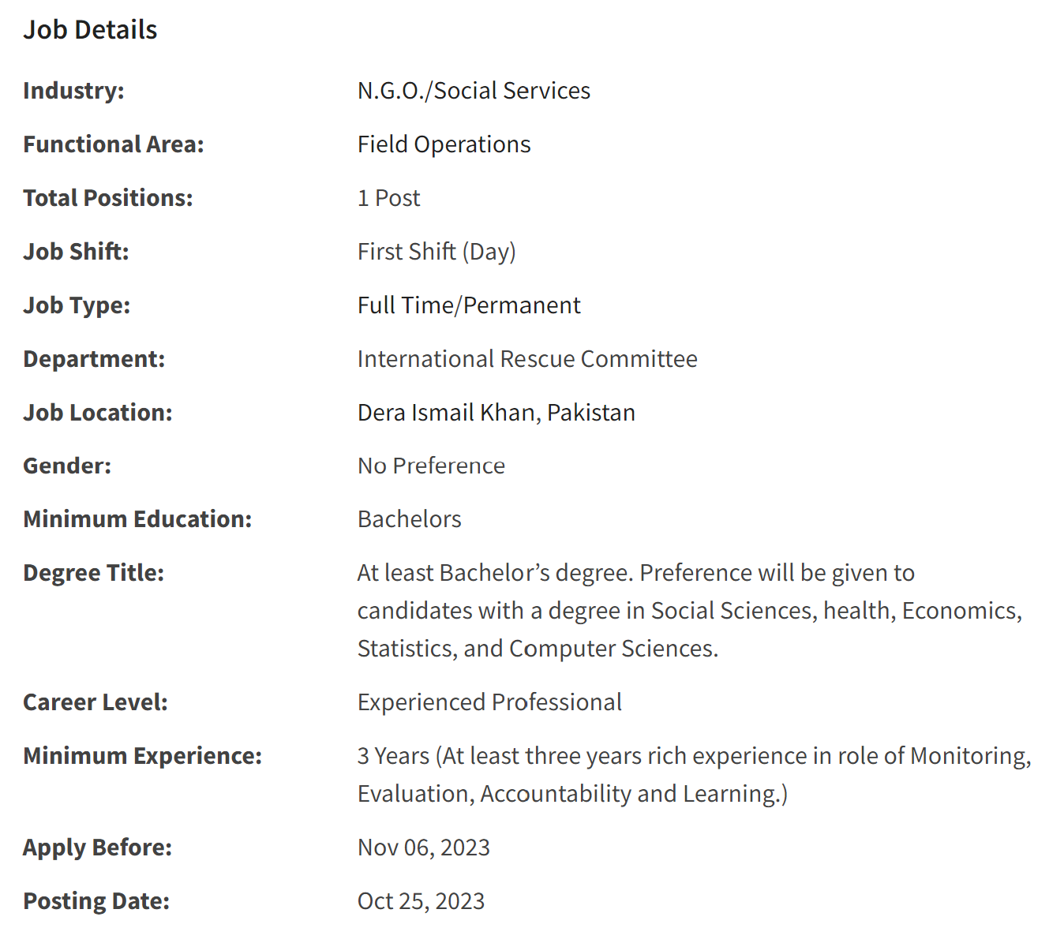This screenshot has height=928, width=1049.
Task: Click the No Preference gender value
Action: click(x=431, y=466)
